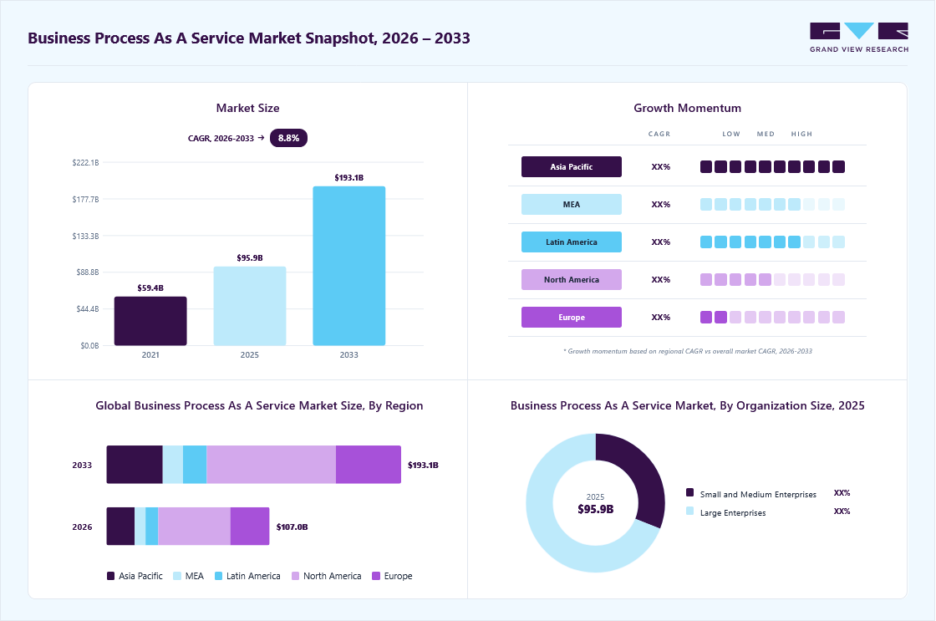936x621 pixels.
Task: Click the Asia Pacific momentum indicator row
Action: point(772,166)
